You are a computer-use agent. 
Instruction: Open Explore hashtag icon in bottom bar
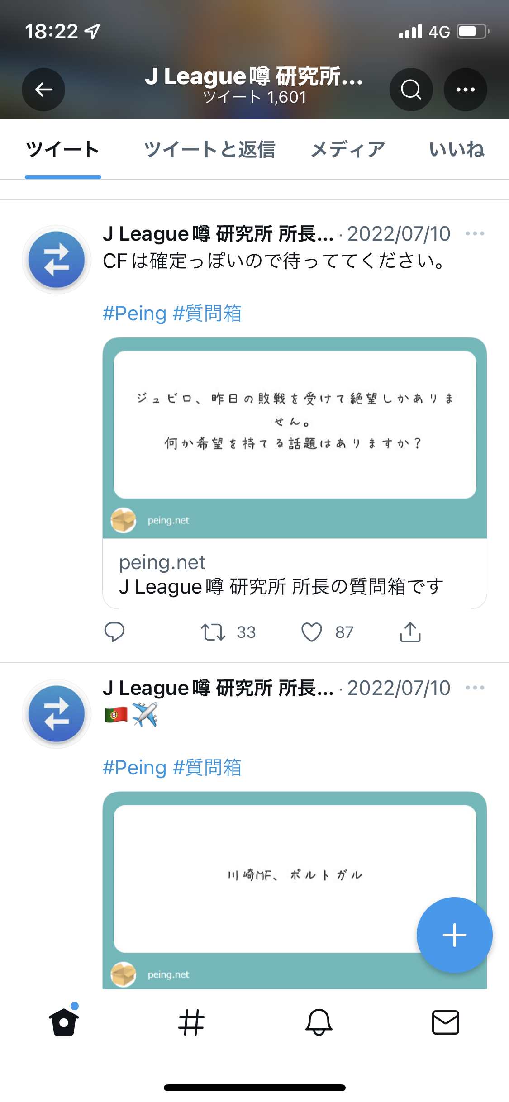[191, 1022]
